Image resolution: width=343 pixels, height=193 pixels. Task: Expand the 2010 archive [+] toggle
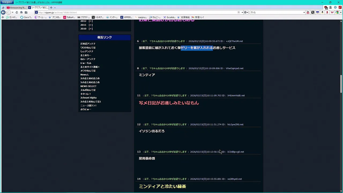click(91, 29)
